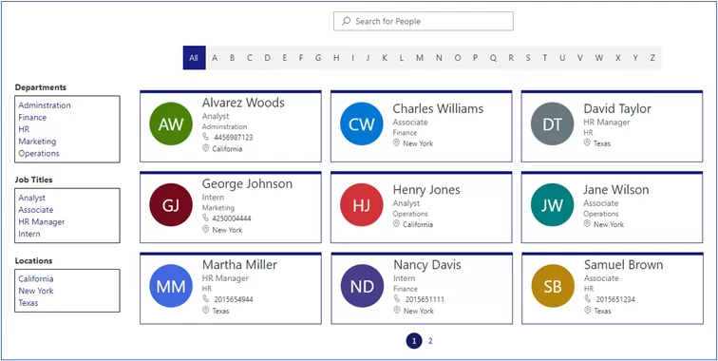This screenshot has width=718, height=361.
Task: Filter people by letter H
Action: click(x=336, y=58)
